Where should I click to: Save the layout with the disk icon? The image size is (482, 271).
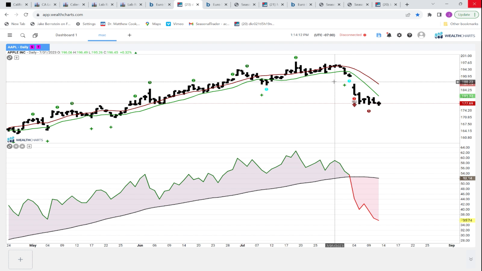coord(379,35)
